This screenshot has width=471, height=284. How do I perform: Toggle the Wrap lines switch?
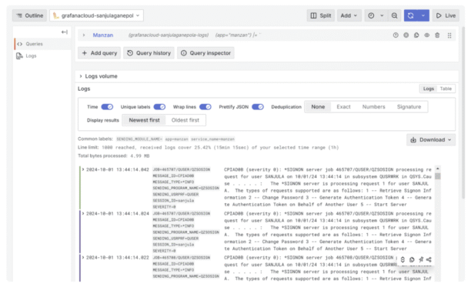tap(205, 107)
